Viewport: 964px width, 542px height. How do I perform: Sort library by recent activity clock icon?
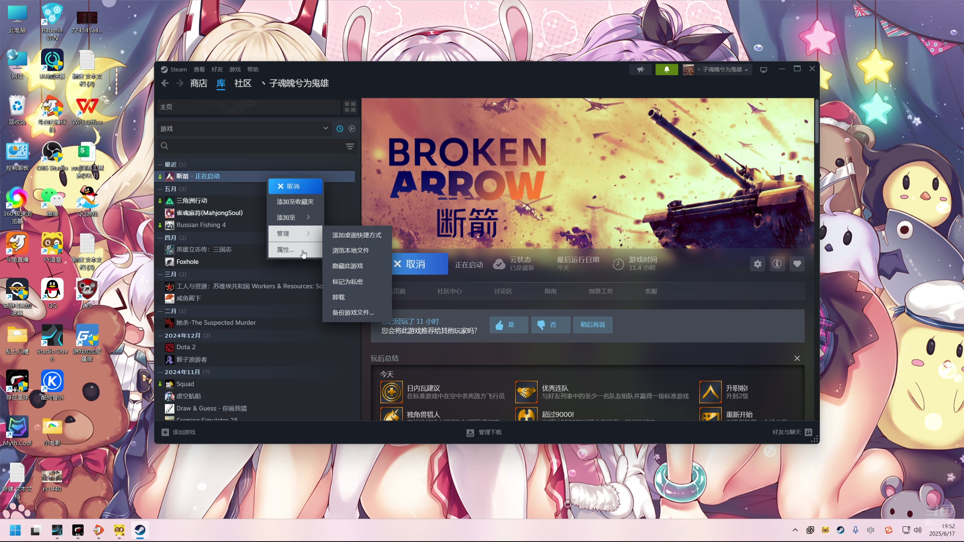(340, 129)
